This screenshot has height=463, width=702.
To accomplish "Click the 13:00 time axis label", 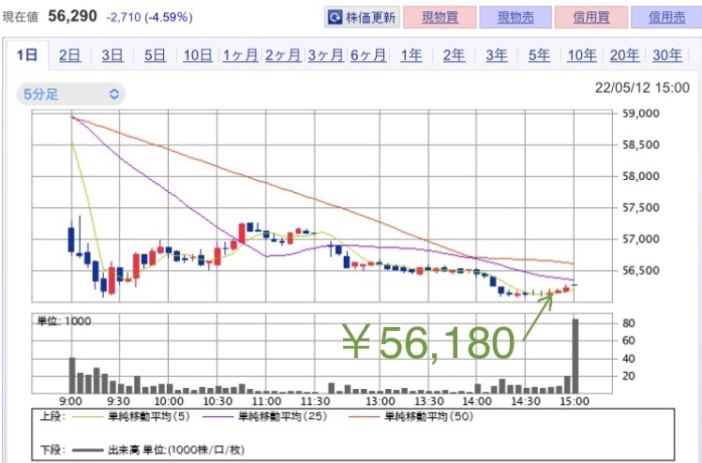I will pos(381,401).
